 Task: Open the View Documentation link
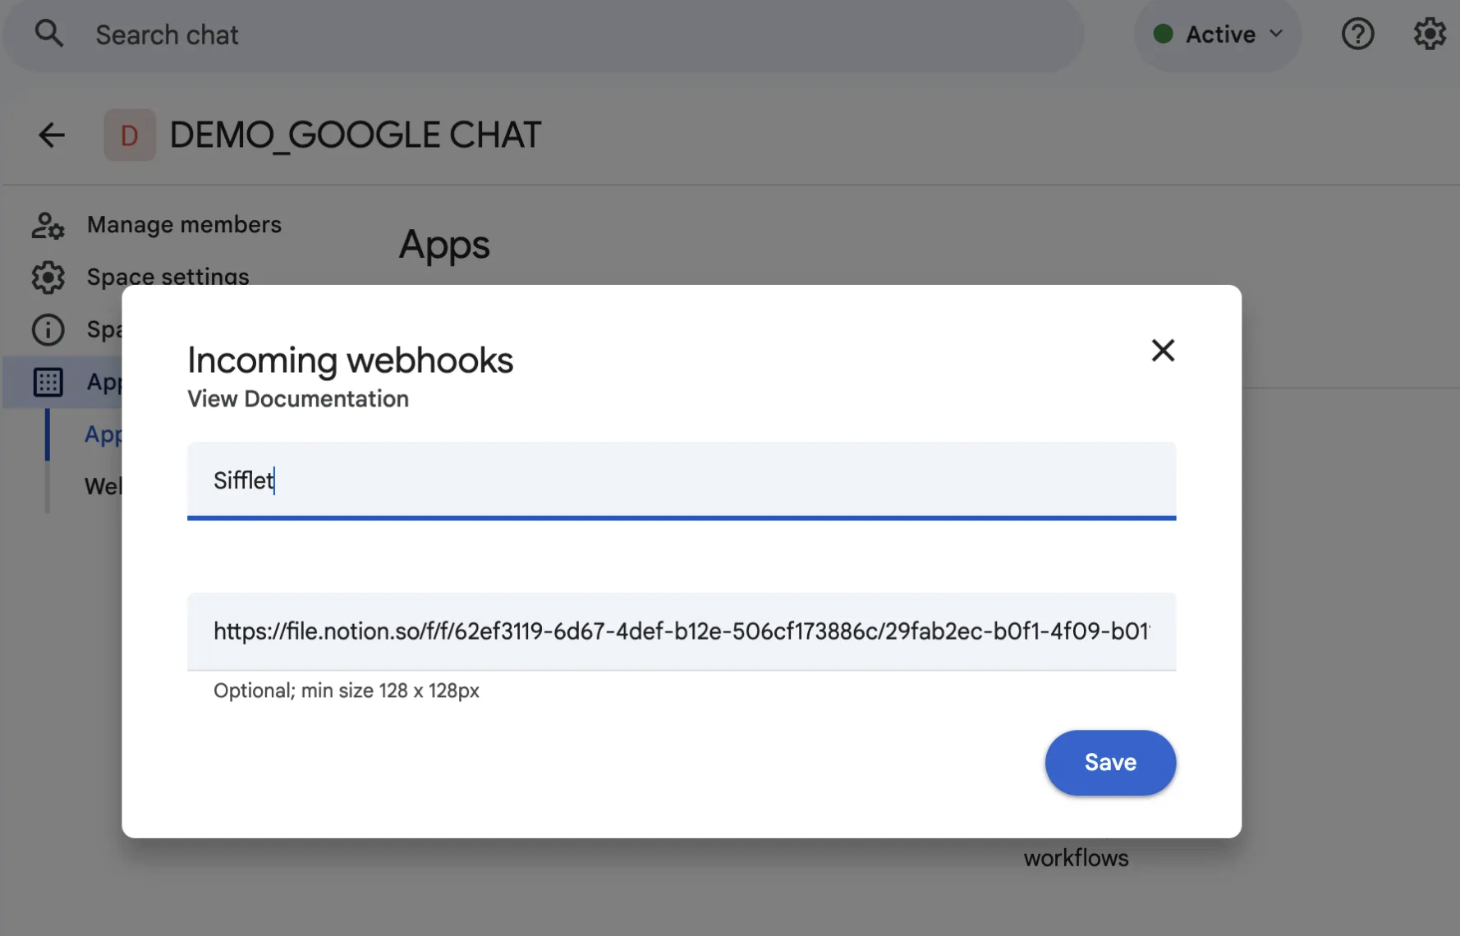(x=298, y=399)
